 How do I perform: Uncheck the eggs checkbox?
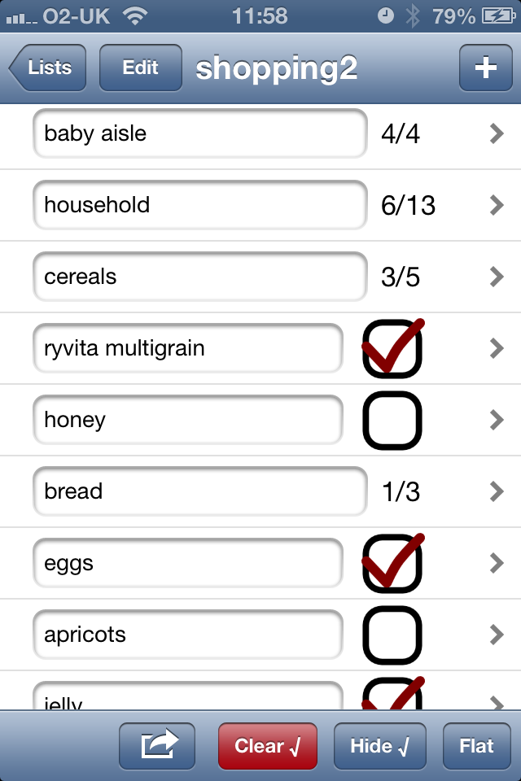[392, 564]
